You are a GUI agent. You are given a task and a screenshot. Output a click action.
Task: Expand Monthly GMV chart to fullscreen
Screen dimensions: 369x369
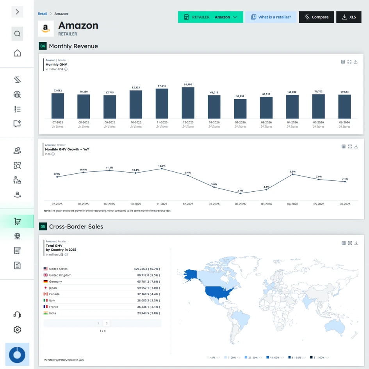pyautogui.click(x=349, y=62)
